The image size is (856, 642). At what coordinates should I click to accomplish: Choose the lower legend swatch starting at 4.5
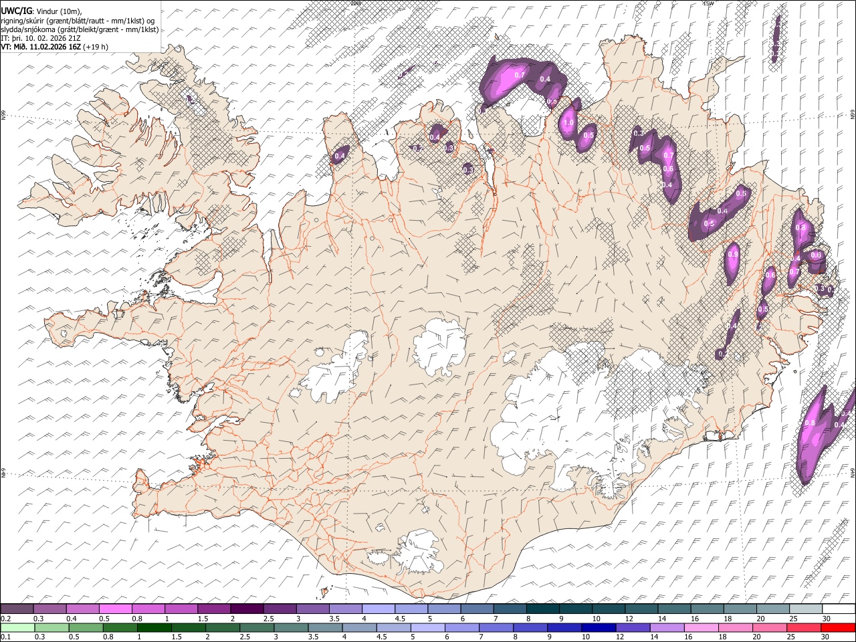394,627
